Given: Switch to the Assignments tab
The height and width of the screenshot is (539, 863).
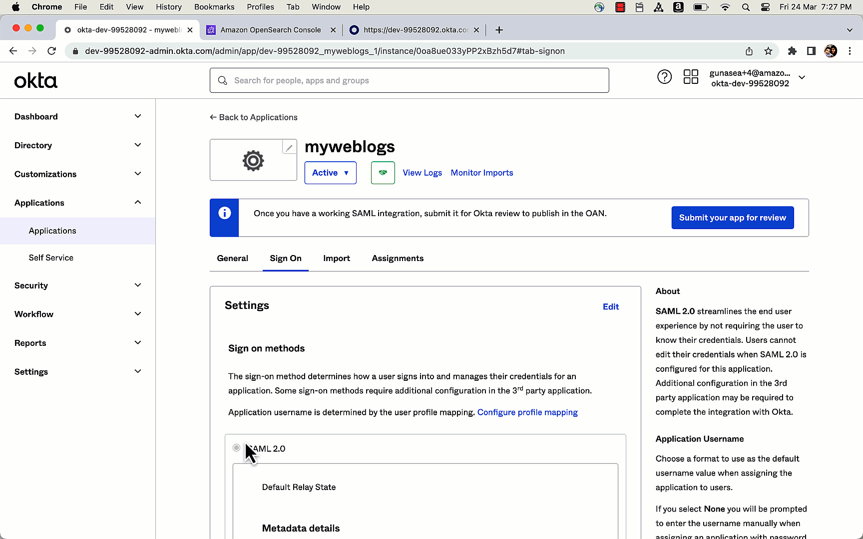Looking at the screenshot, I should coord(398,258).
